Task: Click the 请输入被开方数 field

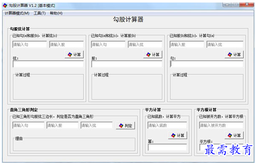Action: pos(221,125)
